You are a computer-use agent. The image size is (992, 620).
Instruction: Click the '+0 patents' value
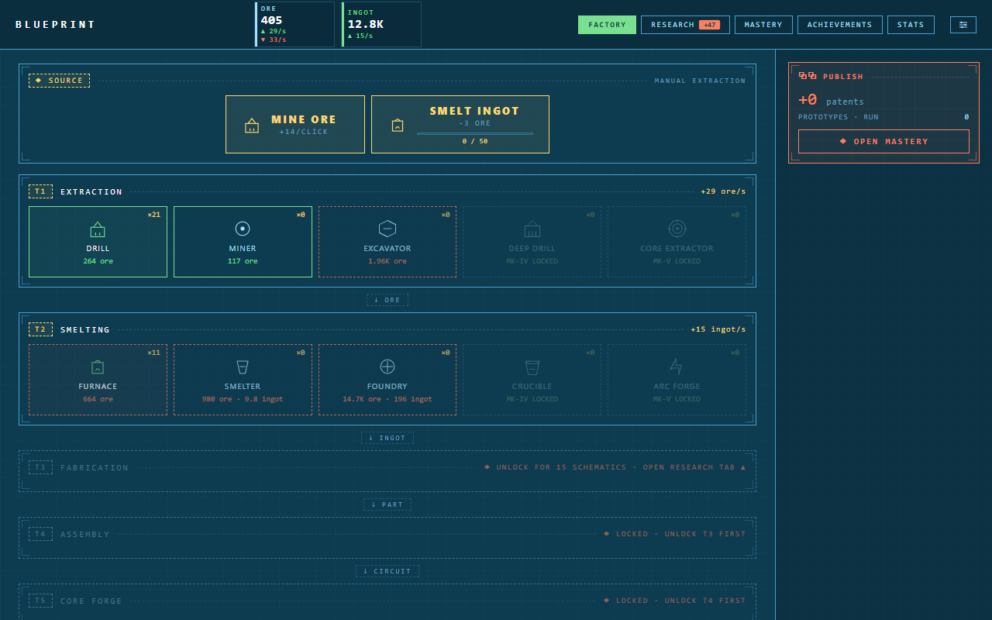click(831, 100)
